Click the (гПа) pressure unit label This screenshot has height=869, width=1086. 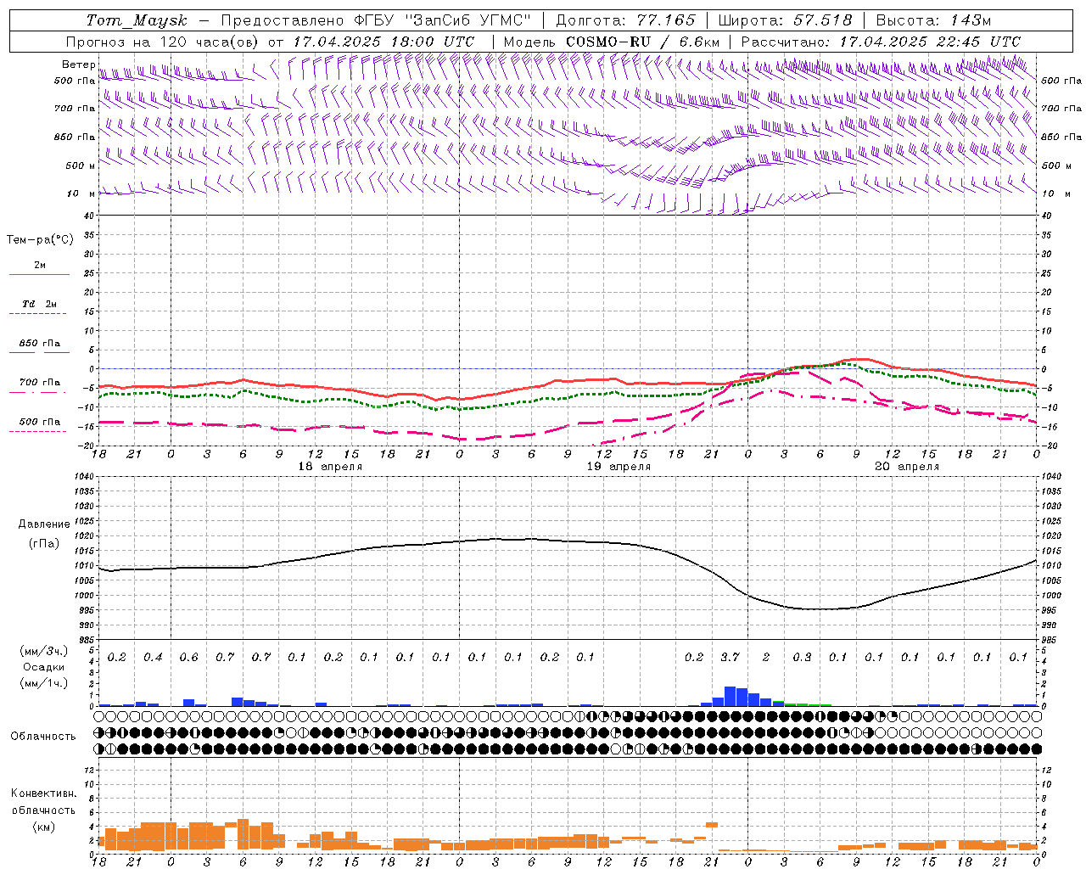pyautogui.click(x=43, y=543)
